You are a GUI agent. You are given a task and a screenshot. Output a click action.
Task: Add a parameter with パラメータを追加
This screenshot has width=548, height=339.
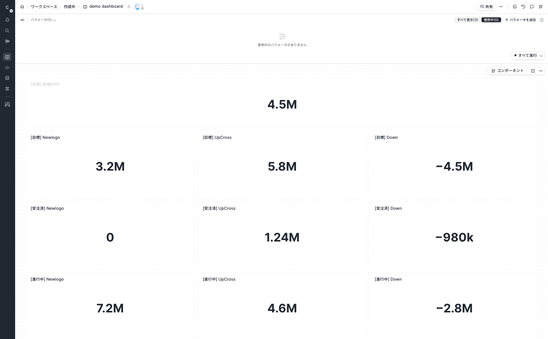[x=520, y=20]
